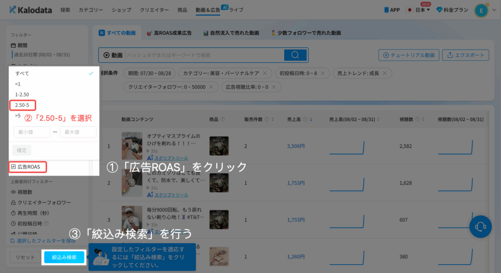Viewport: 501px width, 273px height.
Task: Remove the 初投稿日時: 0~8 filter chip
Action: [323, 73]
